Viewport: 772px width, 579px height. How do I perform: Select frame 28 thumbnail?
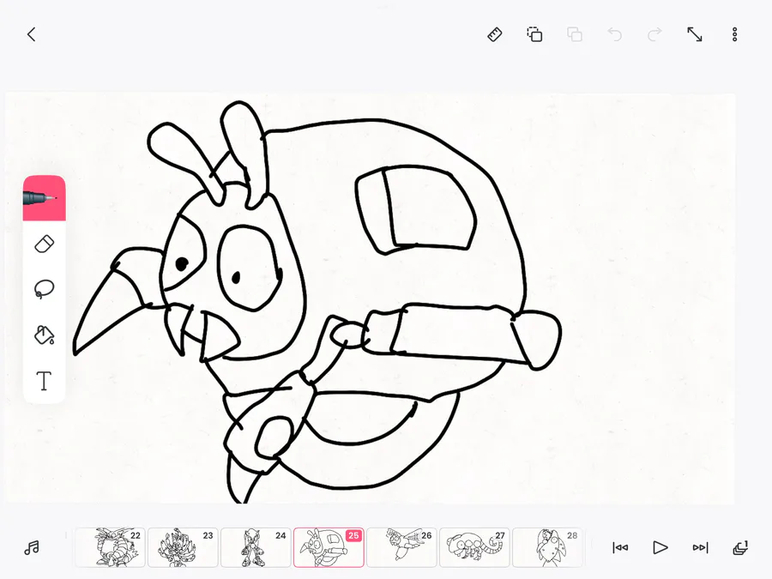tap(547, 547)
